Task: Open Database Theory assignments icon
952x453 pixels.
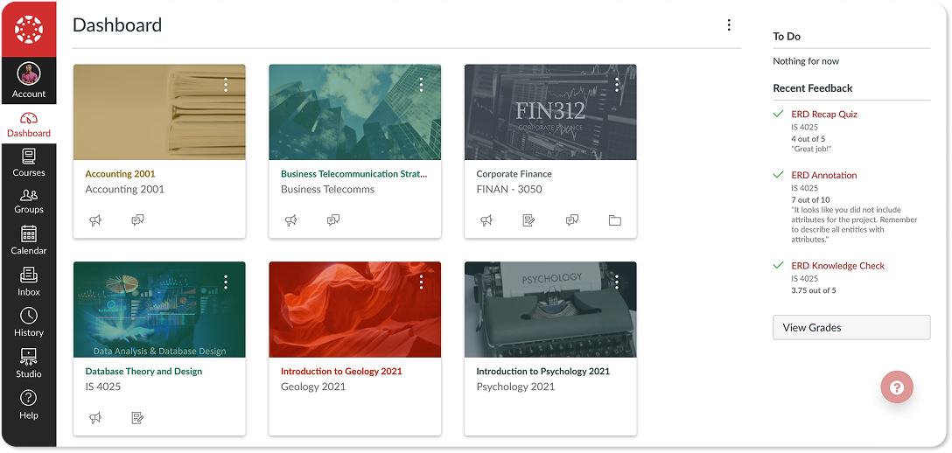Action: (138, 418)
